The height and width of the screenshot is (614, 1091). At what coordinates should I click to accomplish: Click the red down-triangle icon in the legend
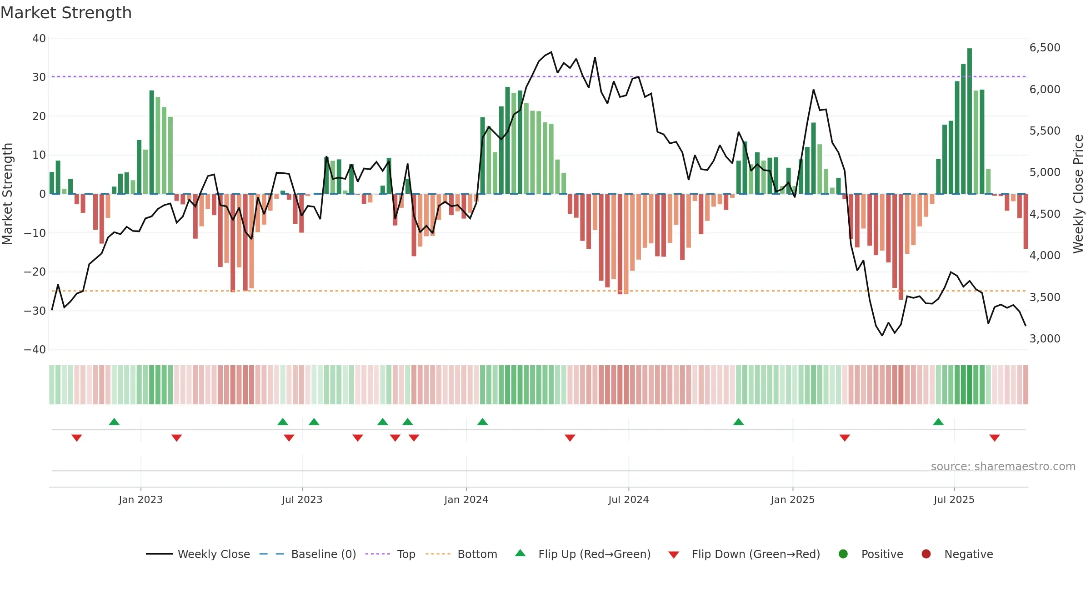[674, 555]
